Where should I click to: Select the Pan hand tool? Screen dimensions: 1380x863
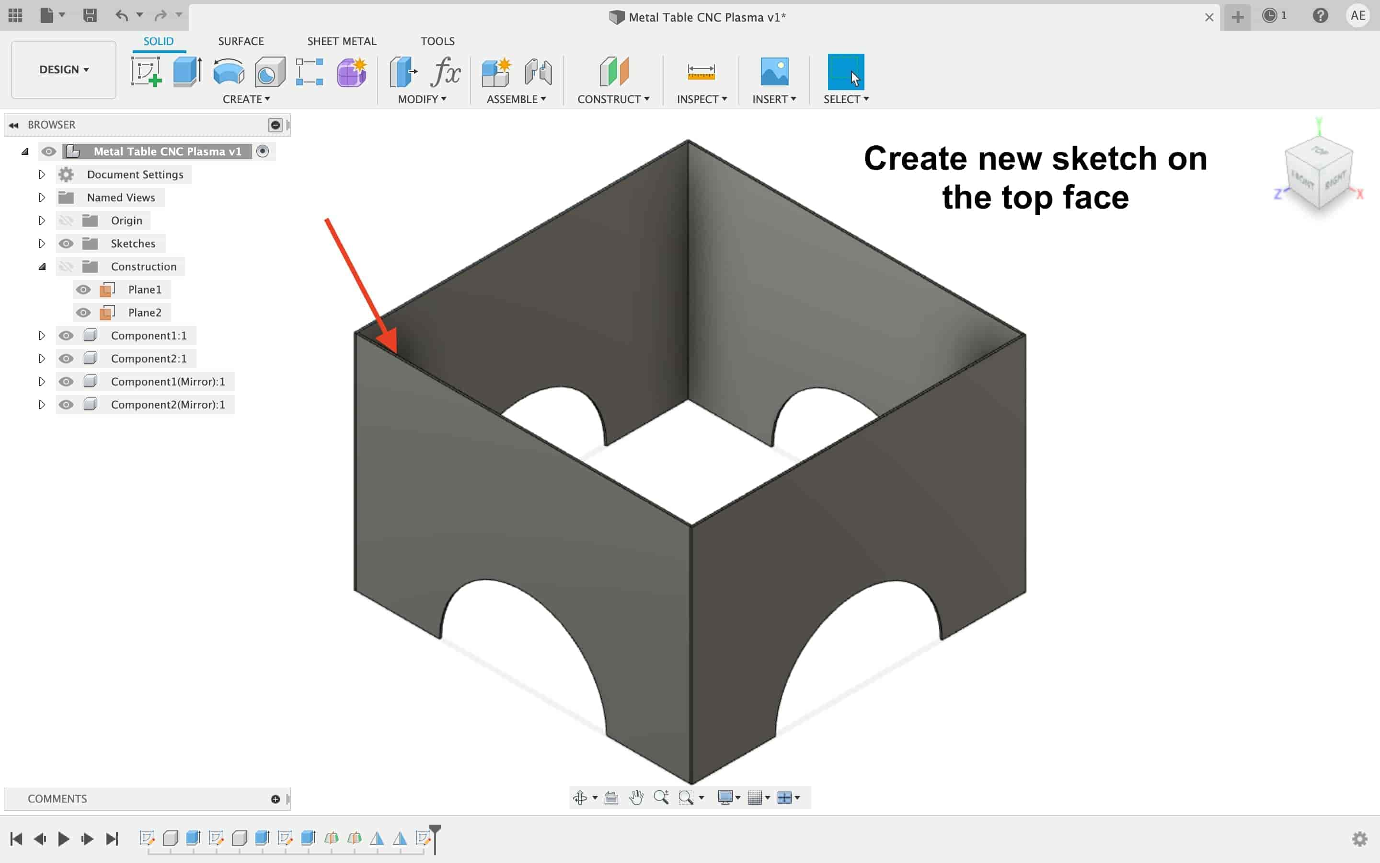pyautogui.click(x=636, y=797)
